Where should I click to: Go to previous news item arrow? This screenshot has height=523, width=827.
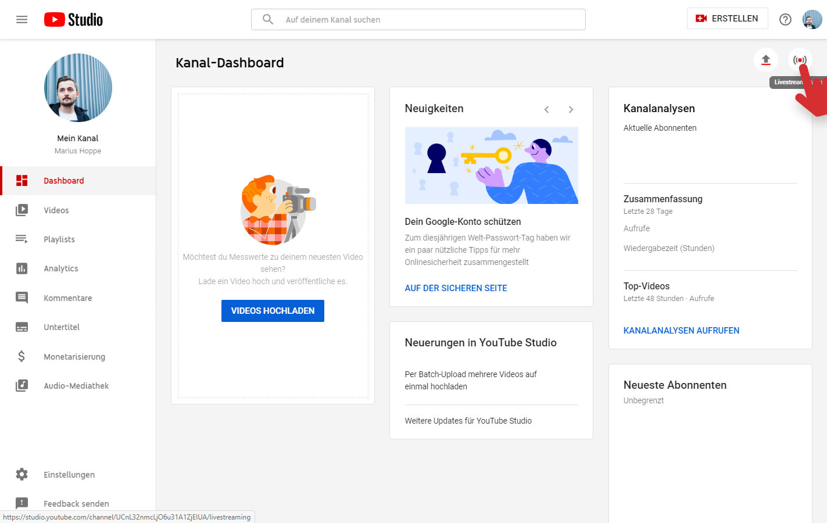546,109
